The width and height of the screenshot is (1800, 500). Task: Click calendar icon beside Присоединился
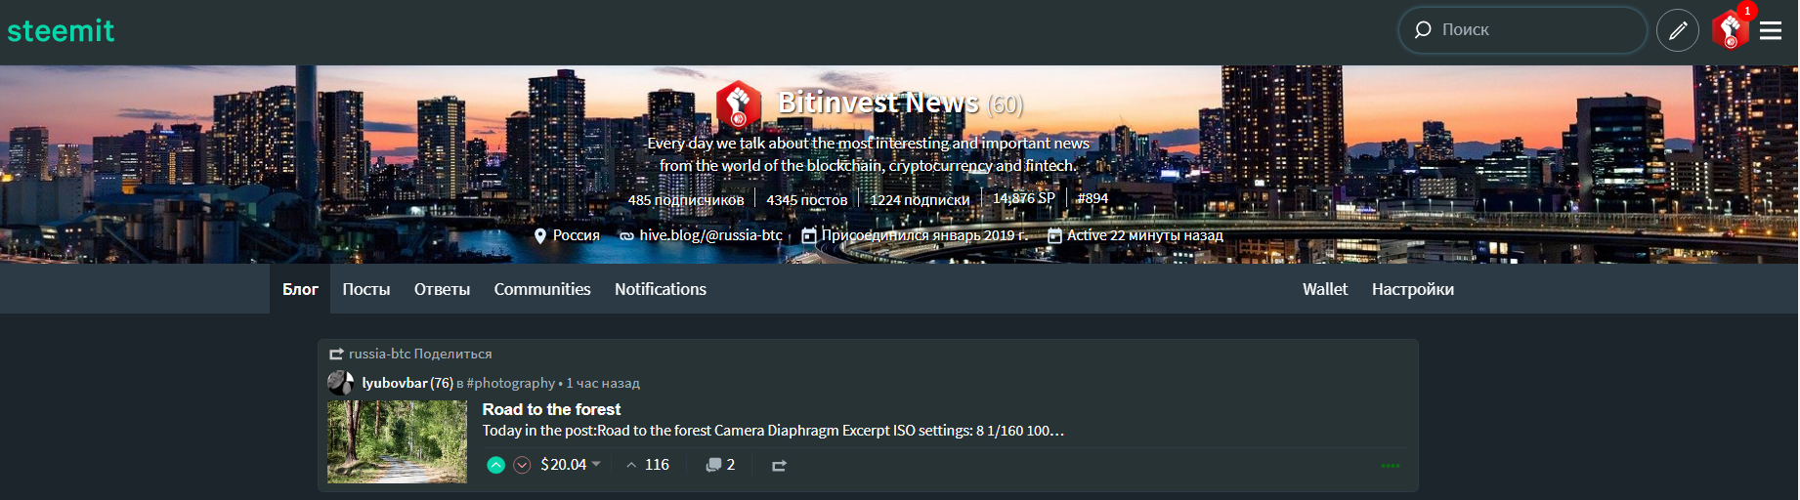809,235
